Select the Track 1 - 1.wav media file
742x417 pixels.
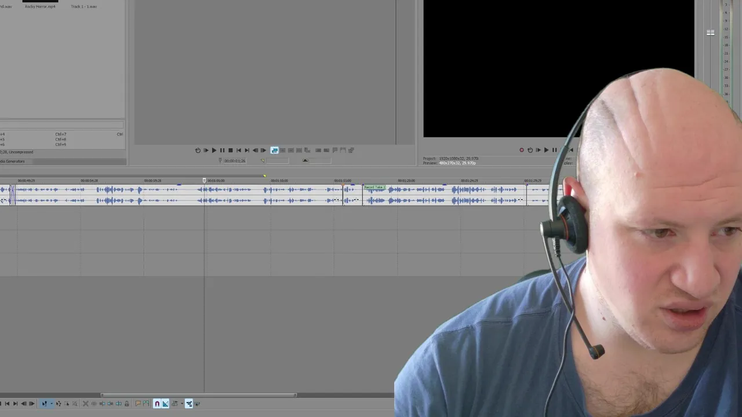[84, 6]
